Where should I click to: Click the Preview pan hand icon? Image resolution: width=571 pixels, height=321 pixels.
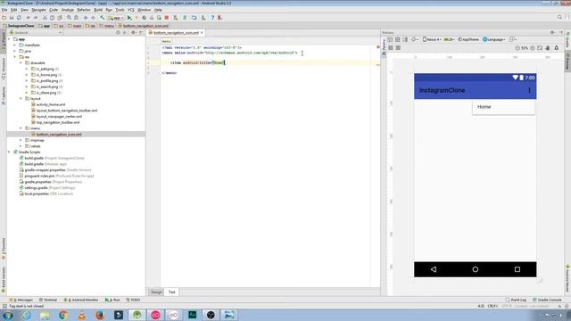pos(547,47)
